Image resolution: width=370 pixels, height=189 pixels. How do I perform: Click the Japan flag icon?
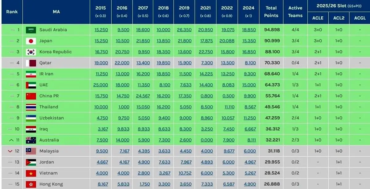(x=31, y=41)
